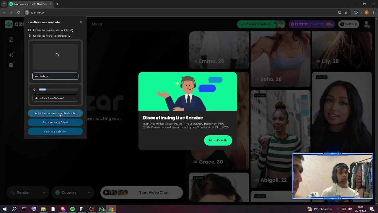378x213 pixels.
Task: Click the Azar logo in the header
Action: [x=14, y=24]
